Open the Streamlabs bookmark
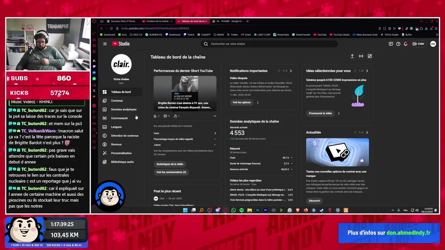445x250 pixels. coord(281,35)
